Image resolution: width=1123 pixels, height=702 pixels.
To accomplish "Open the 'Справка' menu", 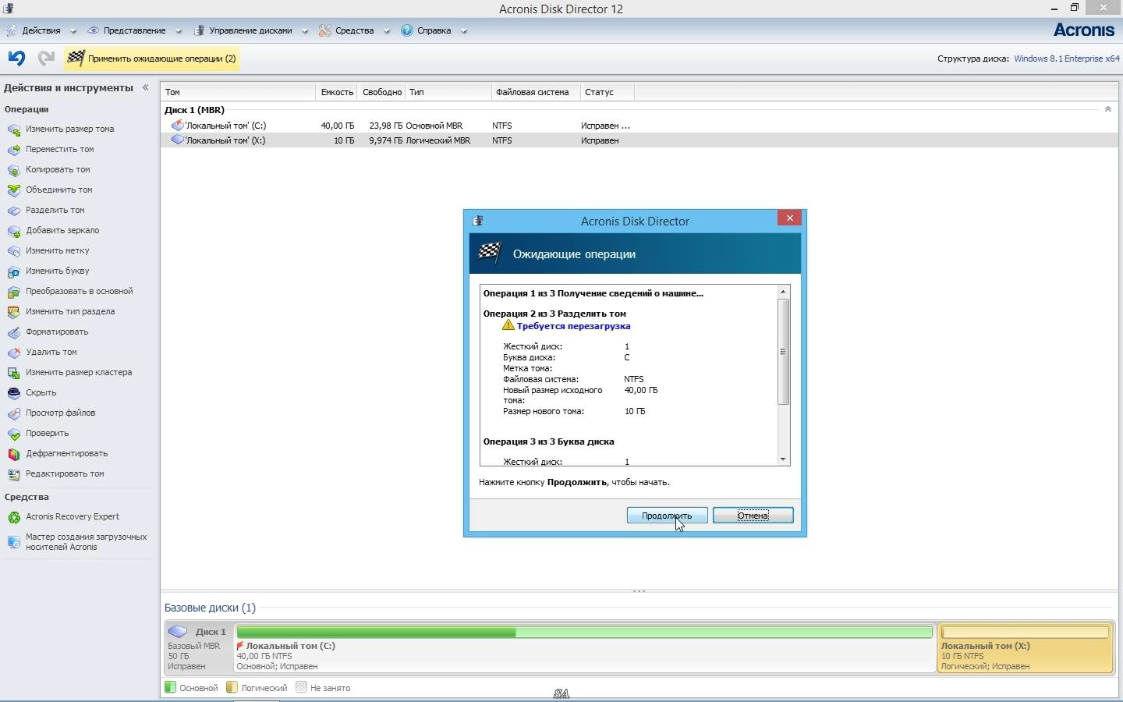I will [434, 31].
